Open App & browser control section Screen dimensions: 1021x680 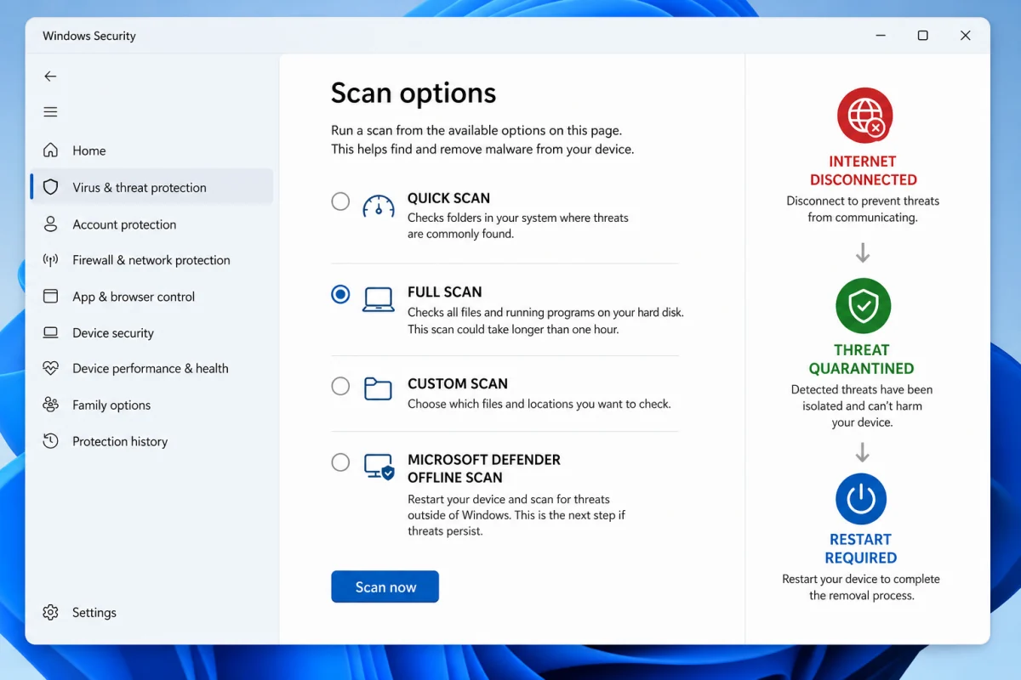click(x=151, y=297)
